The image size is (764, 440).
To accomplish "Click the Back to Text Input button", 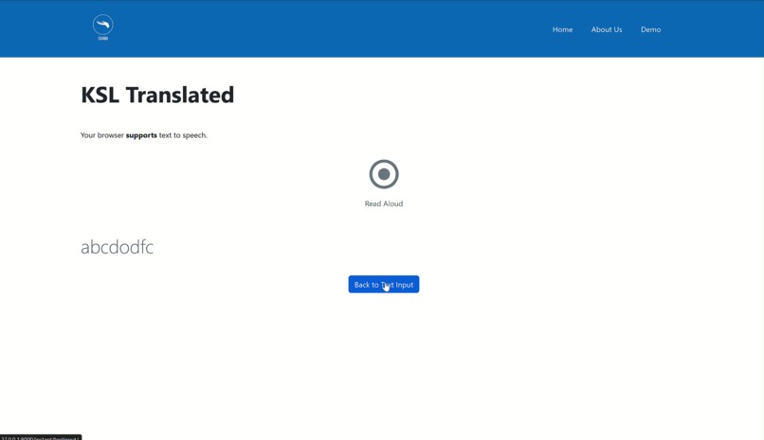I will [384, 285].
